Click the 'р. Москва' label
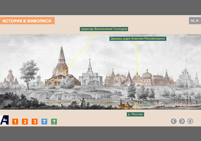The image size is (201, 141). 135,114
